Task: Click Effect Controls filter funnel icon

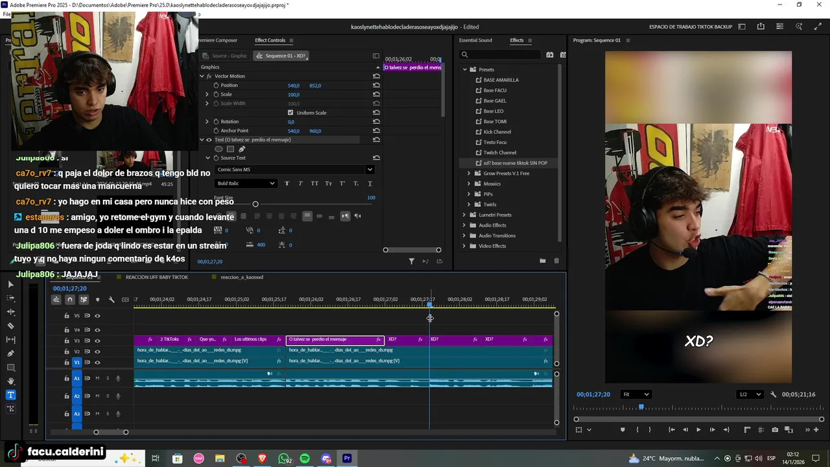Action: (x=411, y=261)
